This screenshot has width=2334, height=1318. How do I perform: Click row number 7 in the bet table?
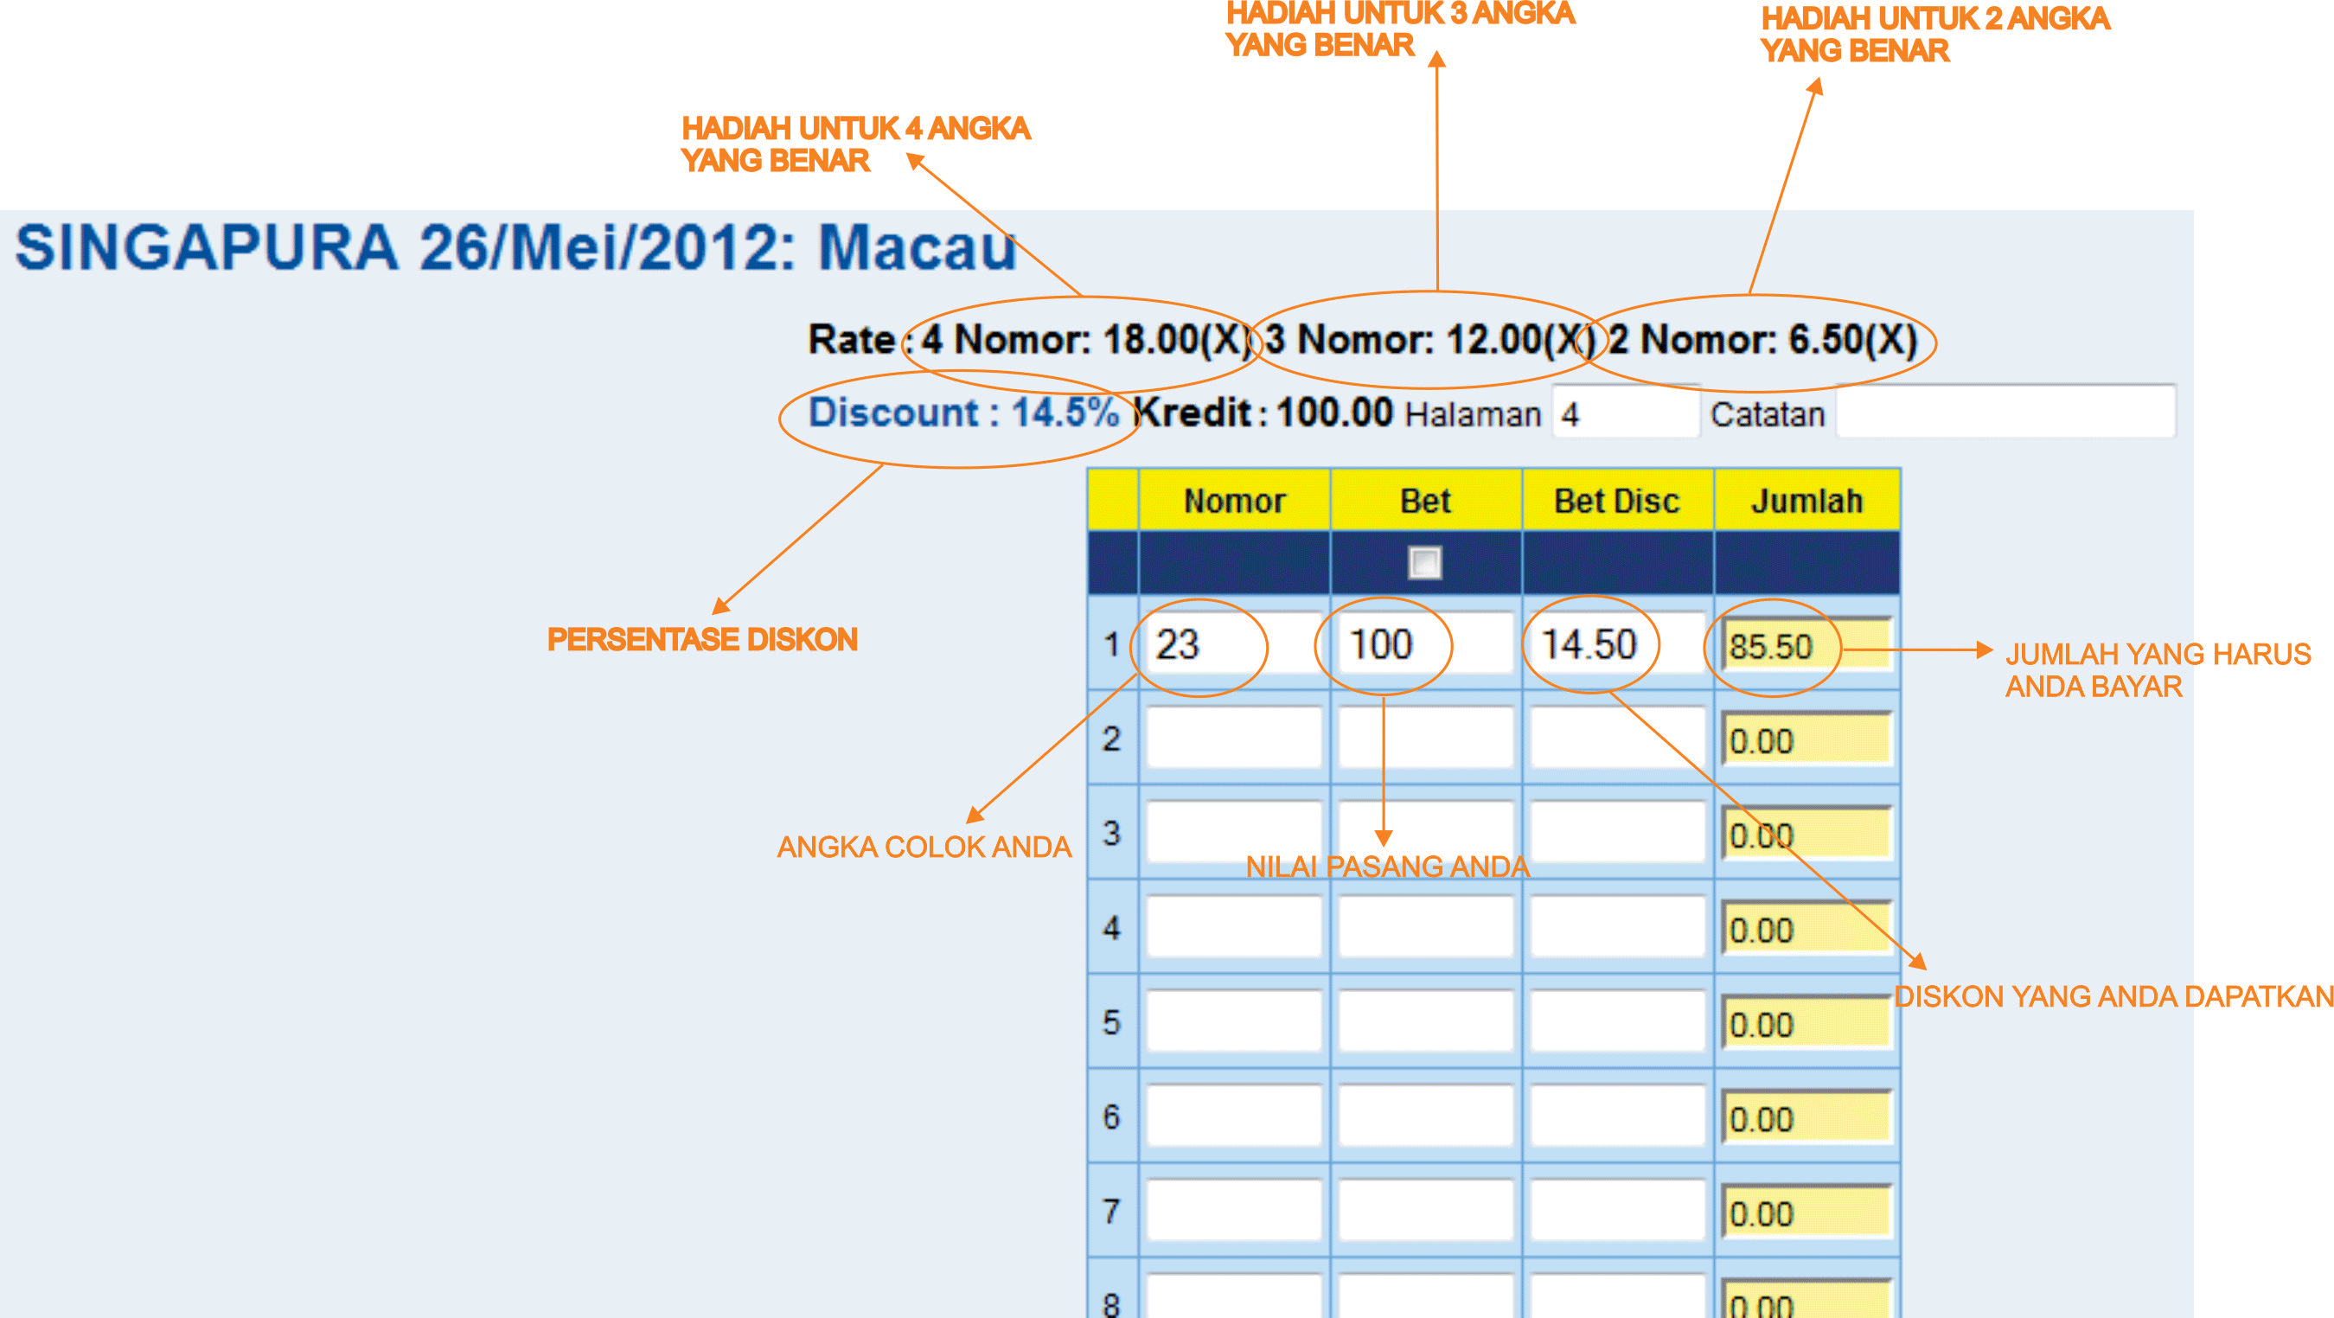(1112, 1211)
